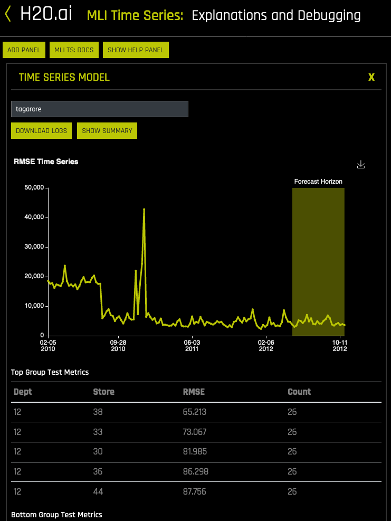The width and height of the screenshot is (391, 521).
Task: Click Store cell 33
Action: click(x=98, y=432)
